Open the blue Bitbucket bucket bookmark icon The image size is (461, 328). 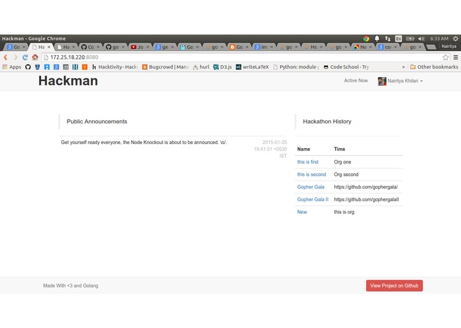click(37, 67)
